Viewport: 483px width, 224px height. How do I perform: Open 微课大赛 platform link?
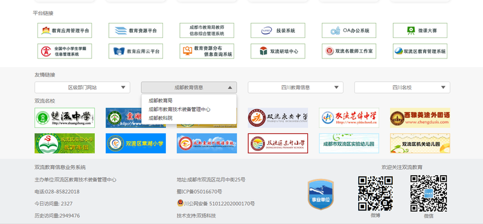[420, 31]
